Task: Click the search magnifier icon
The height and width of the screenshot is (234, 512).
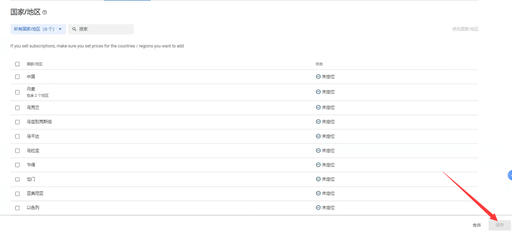Action: point(74,29)
